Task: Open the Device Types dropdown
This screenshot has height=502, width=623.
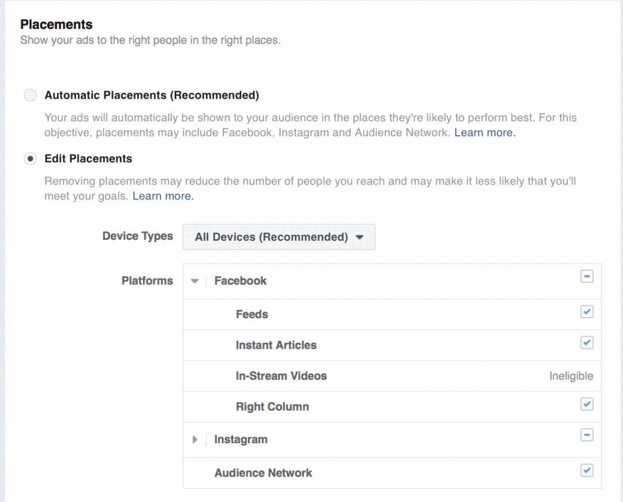Action: pyautogui.click(x=279, y=237)
